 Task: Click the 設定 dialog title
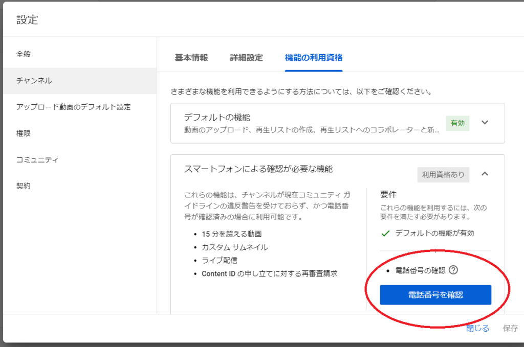pos(28,20)
